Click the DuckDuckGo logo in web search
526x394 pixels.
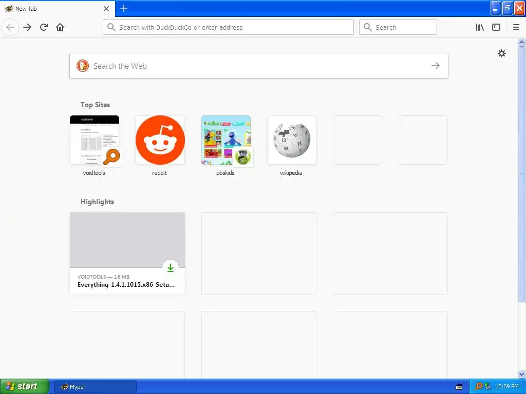point(83,66)
